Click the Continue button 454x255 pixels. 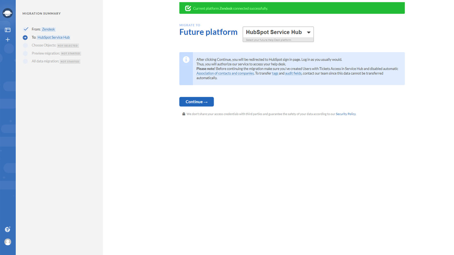point(196,102)
